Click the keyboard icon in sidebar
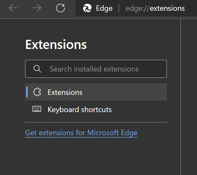197x175 pixels. point(37,109)
